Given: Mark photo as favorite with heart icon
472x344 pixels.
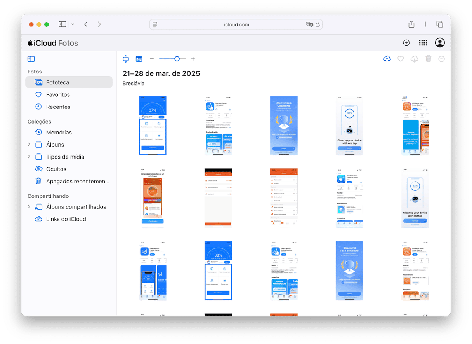Looking at the screenshot, I should 401,59.
